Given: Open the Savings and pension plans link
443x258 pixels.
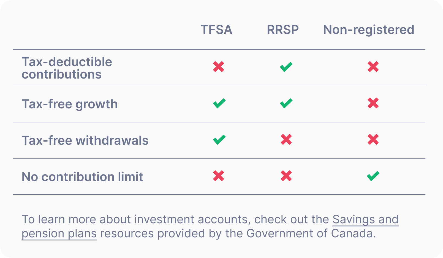Looking at the screenshot, I should click(365, 220).
